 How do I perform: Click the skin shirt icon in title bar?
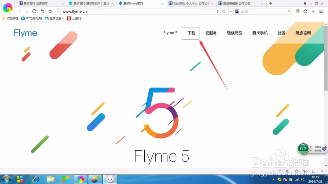[x=305, y=4]
